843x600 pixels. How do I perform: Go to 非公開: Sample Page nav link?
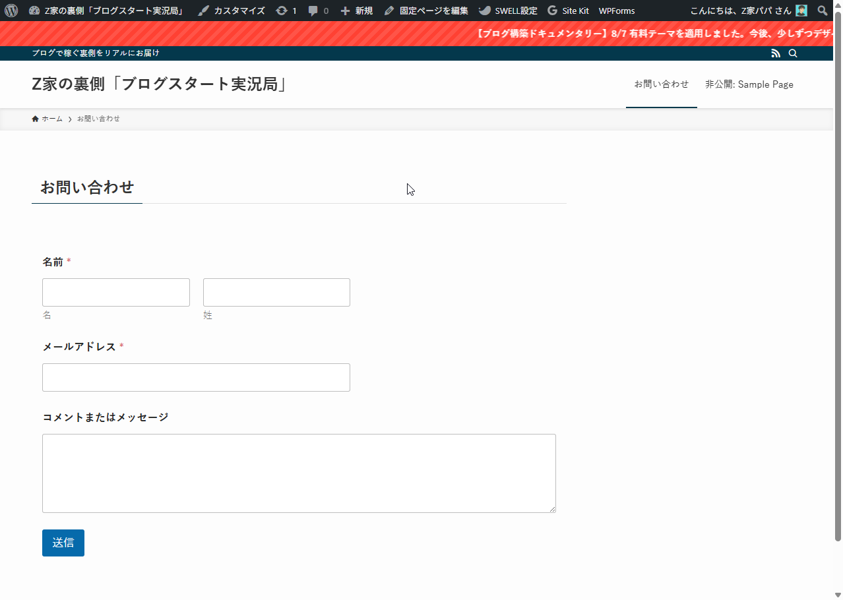tap(749, 84)
